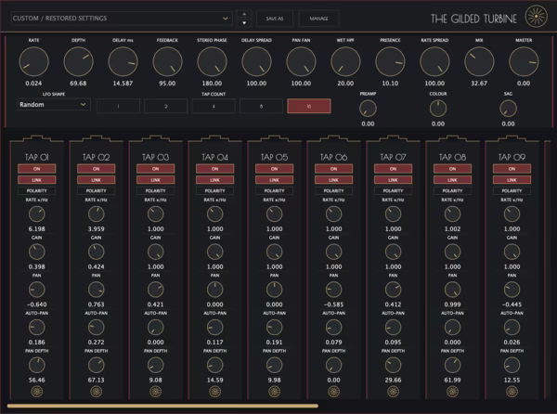This screenshot has width=557, height=414.
Task: Click the Sag knob
Action: coord(508,109)
